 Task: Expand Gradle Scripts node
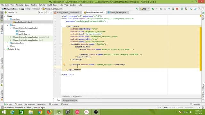4,49
